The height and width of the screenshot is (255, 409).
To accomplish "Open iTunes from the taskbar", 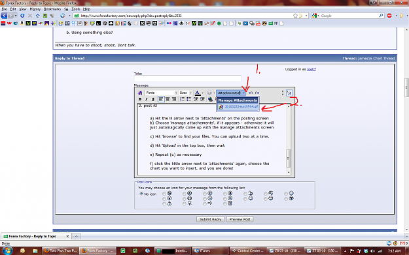I will click(209, 250).
